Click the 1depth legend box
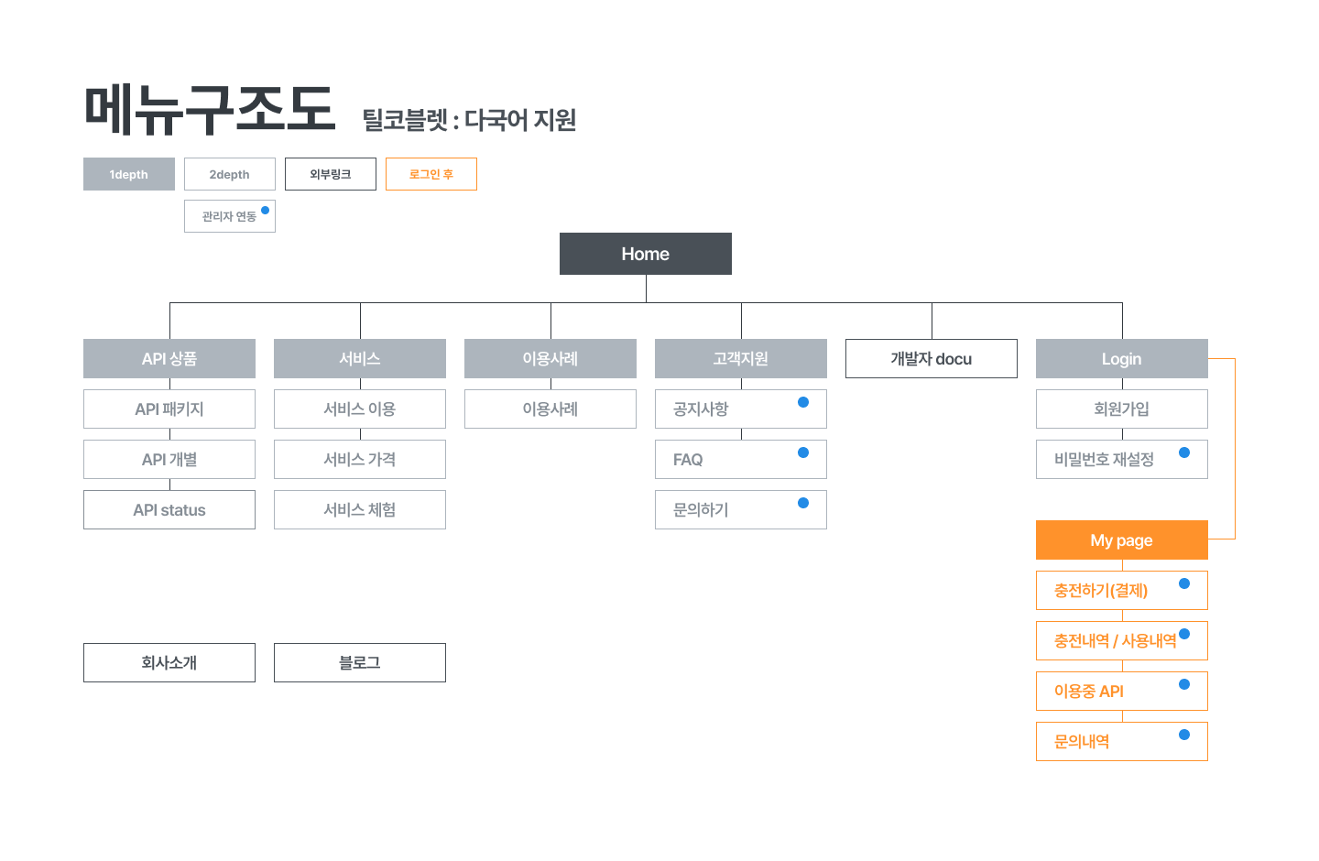This screenshot has height=861, width=1319. point(129,174)
